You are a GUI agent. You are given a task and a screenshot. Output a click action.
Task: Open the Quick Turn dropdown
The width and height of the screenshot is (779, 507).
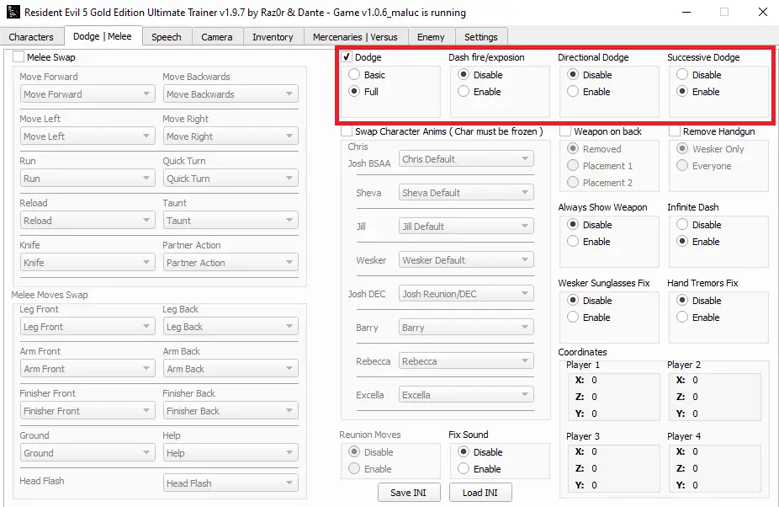tap(231, 178)
